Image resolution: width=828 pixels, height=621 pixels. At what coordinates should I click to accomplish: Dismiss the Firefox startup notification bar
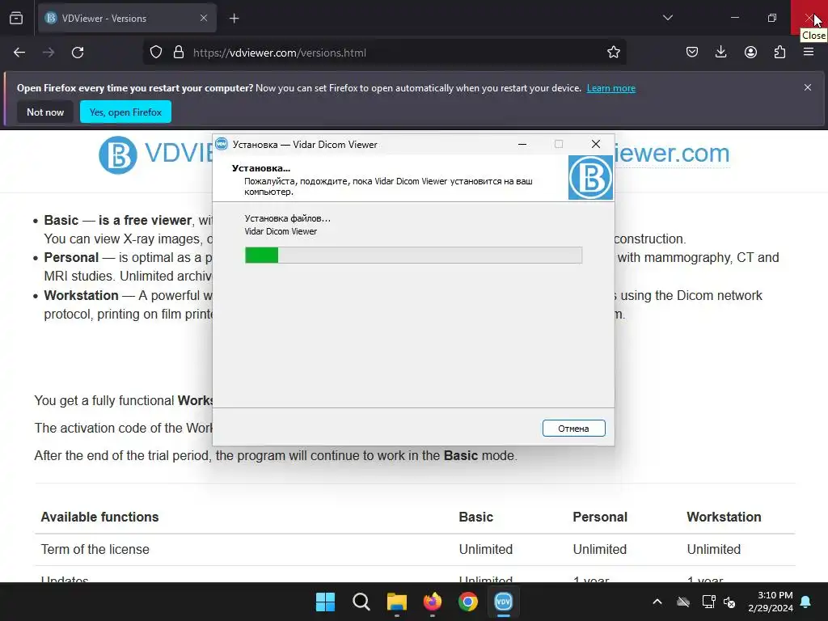coord(808,87)
